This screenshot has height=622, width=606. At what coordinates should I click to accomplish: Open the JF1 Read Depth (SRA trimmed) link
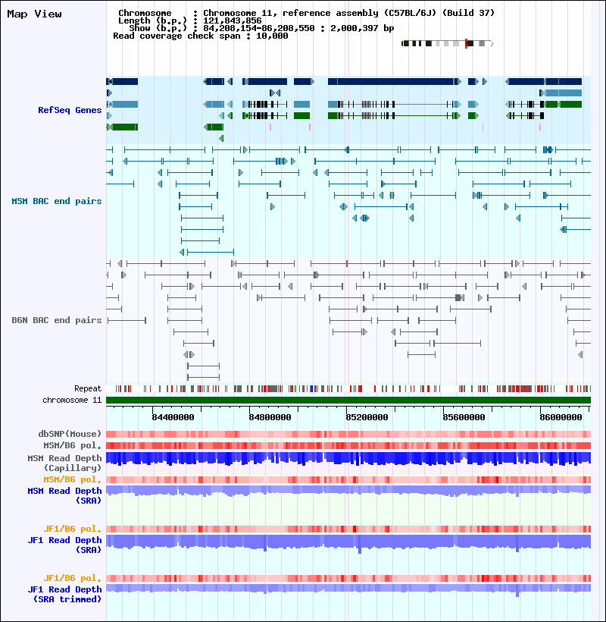pyautogui.click(x=64, y=594)
